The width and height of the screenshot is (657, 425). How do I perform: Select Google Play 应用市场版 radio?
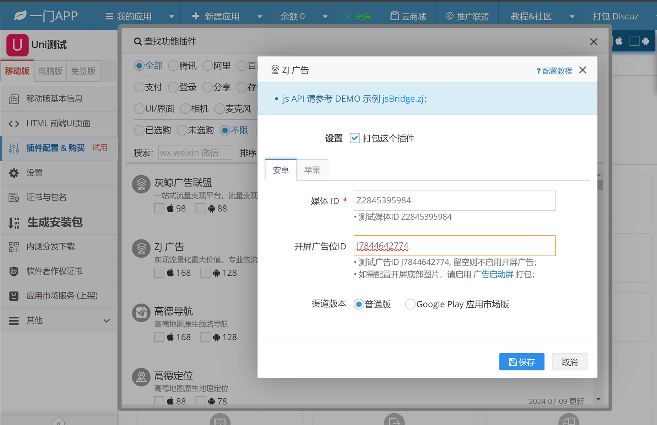point(410,305)
